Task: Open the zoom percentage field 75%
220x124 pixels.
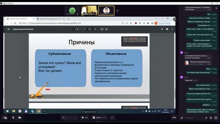Action: tap(89, 29)
